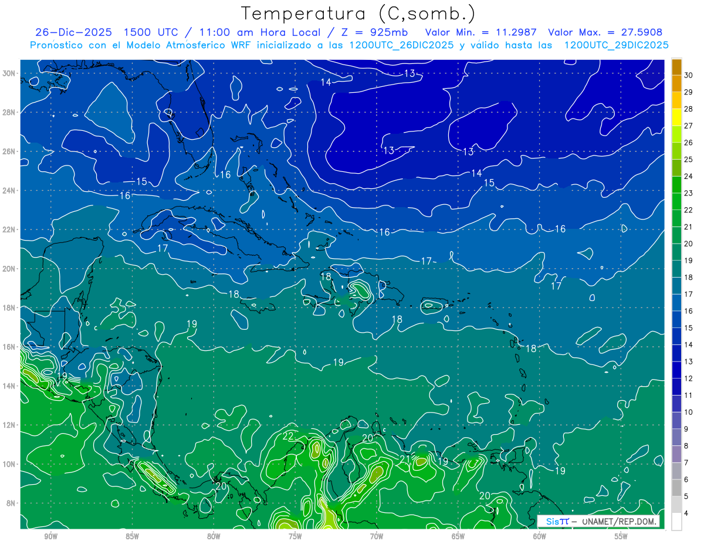The width and height of the screenshot is (704, 544).
Task: Click the '11' label on the color scale
Action: click(x=689, y=396)
